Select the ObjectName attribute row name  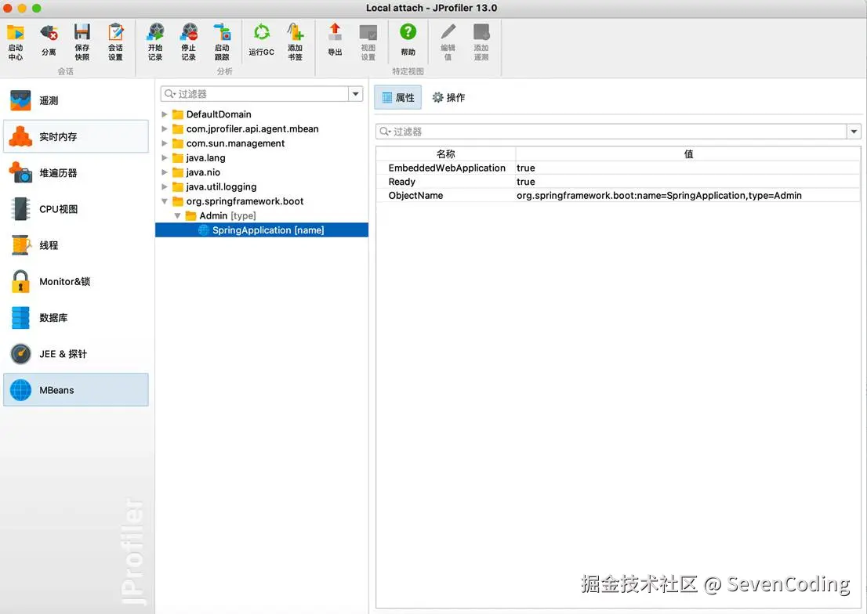tap(415, 195)
